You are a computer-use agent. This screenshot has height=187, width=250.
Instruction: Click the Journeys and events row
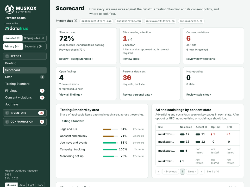[x=102, y=143]
